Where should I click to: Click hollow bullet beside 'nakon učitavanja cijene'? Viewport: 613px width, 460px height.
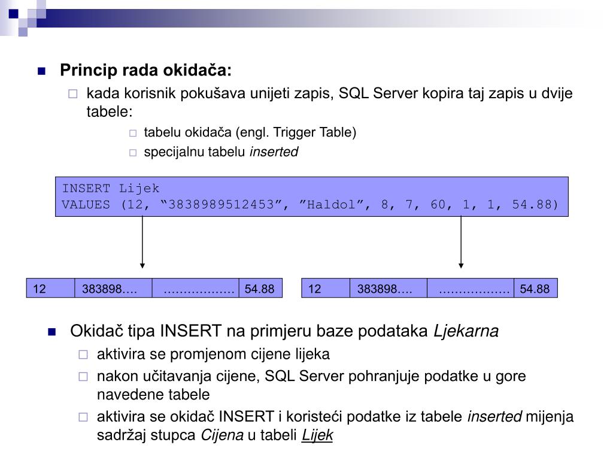[x=83, y=377]
